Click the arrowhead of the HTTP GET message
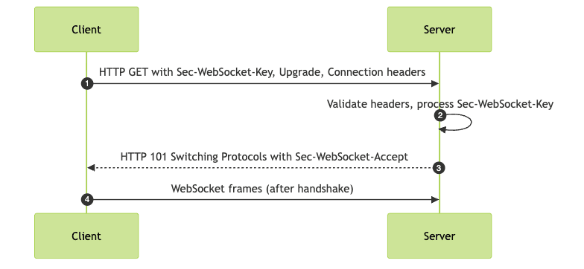Viewport: 584px width, 269px height. click(435, 83)
